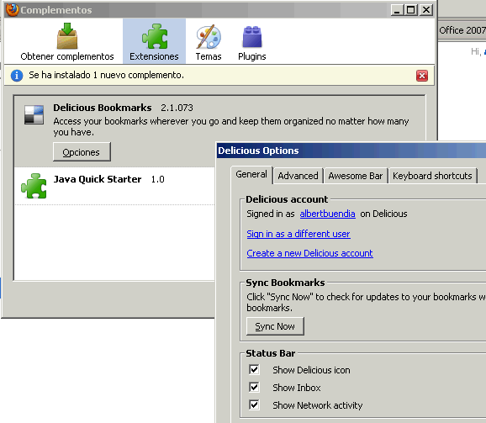Image resolution: width=486 pixels, height=423 pixels.
Task: Switch to the Advanced tab
Action: (298, 176)
